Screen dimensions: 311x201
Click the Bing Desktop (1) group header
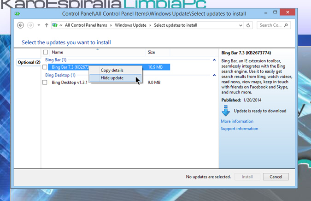point(60,75)
